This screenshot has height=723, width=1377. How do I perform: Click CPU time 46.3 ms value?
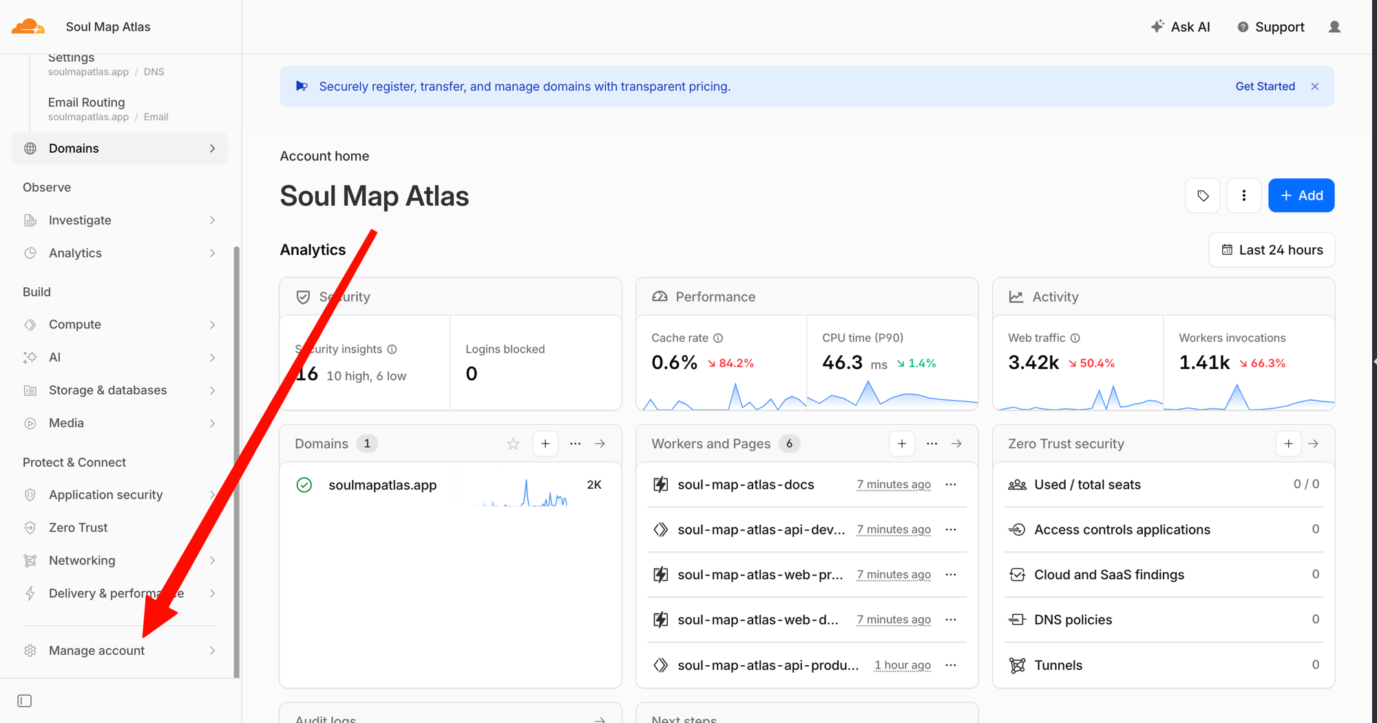point(854,363)
